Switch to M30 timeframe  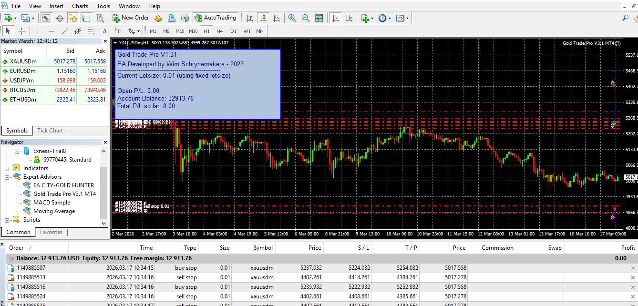click(x=193, y=31)
